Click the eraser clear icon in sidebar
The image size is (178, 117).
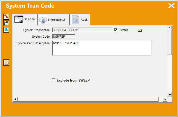pyautogui.click(x=6, y=17)
